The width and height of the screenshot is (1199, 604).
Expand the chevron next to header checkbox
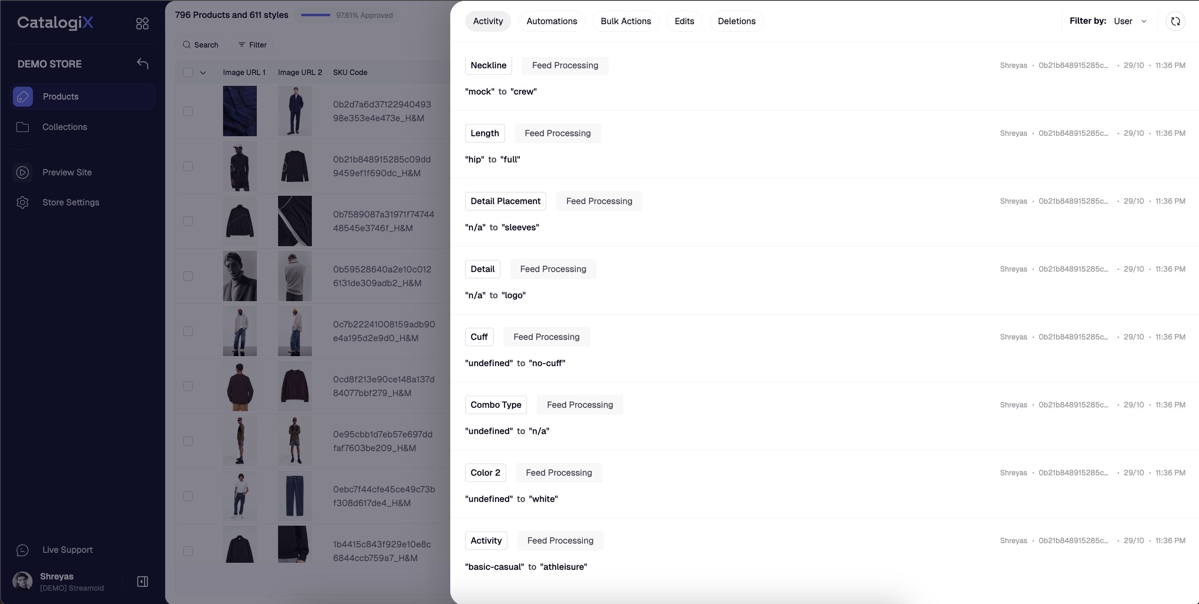[x=203, y=72]
